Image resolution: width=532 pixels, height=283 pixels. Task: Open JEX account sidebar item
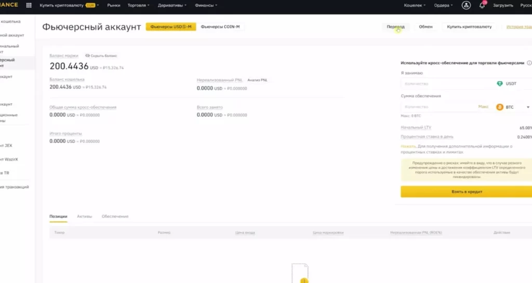(x=6, y=146)
